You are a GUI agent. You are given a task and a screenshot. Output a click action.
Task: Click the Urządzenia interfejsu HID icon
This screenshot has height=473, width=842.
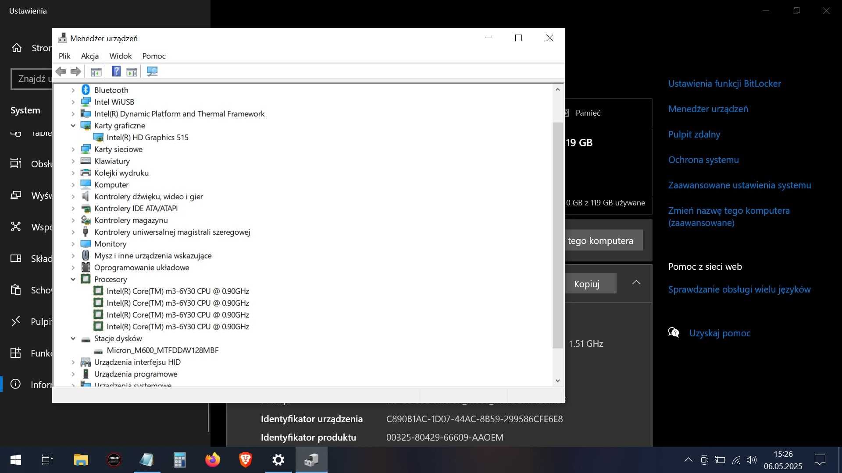point(86,362)
